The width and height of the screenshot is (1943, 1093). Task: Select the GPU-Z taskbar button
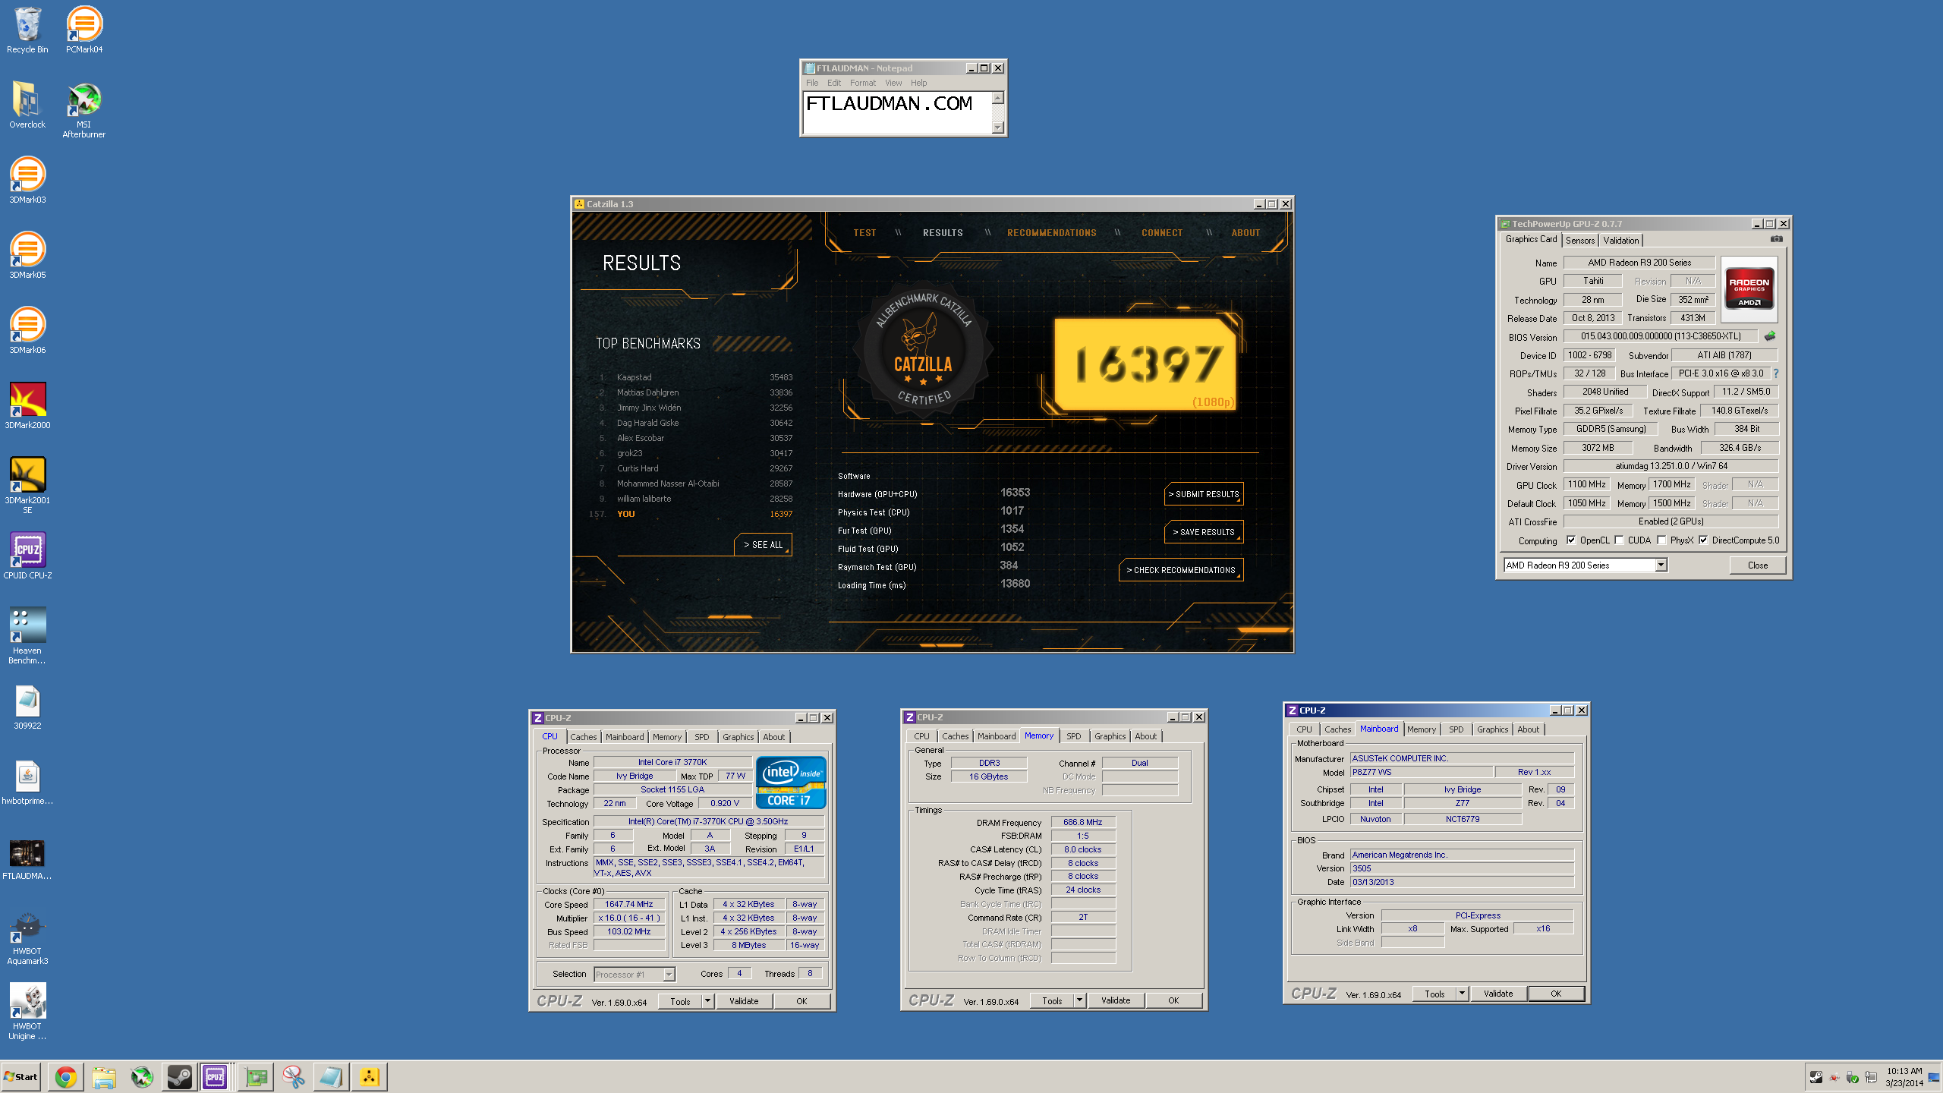pyautogui.click(x=257, y=1077)
